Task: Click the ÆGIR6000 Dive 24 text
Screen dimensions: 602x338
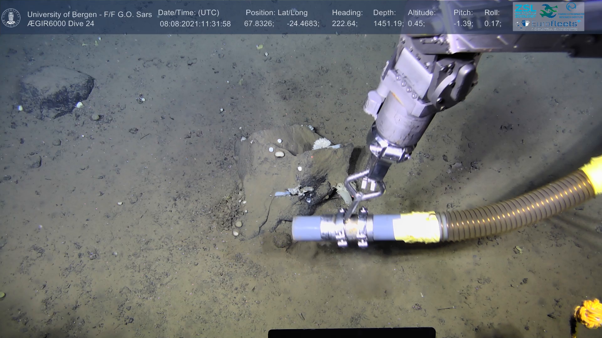Action: click(61, 24)
